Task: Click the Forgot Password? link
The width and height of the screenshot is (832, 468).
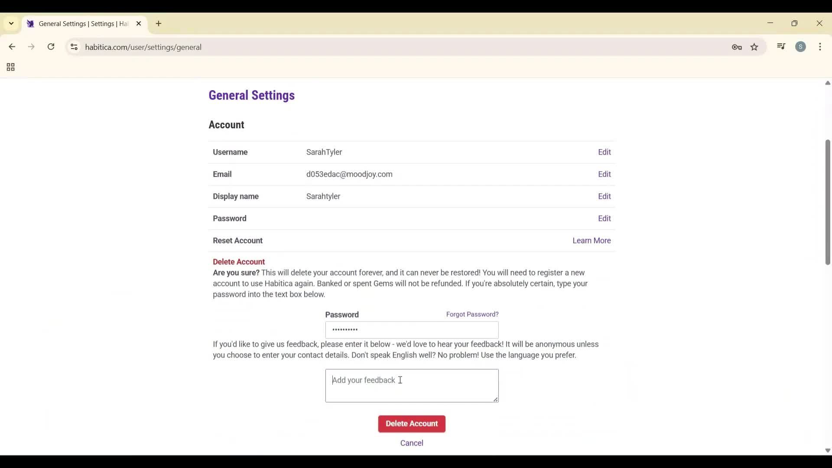Action: [x=472, y=314]
